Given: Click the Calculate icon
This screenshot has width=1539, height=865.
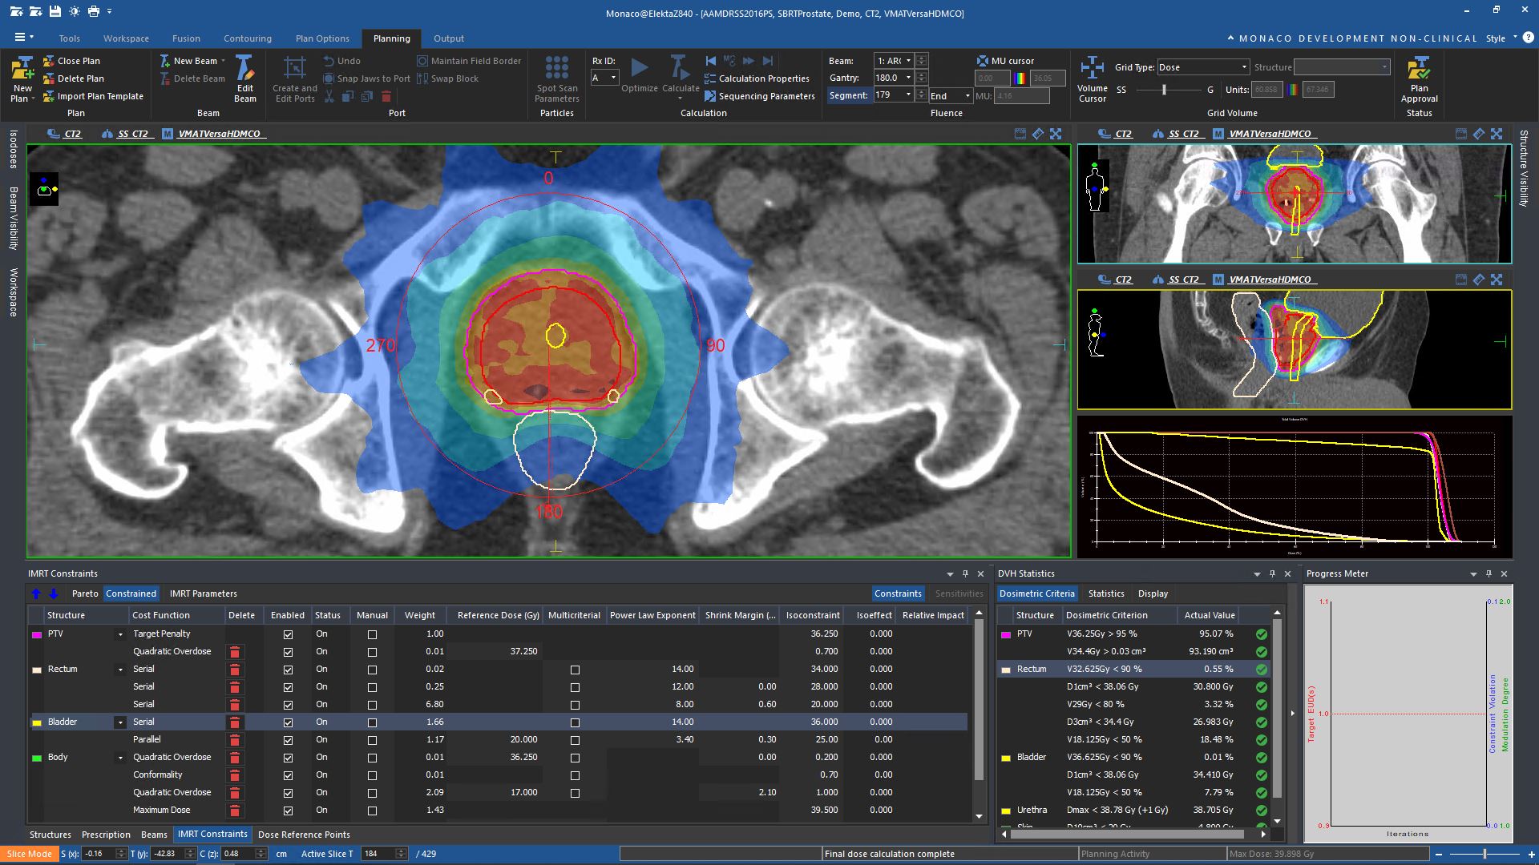Looking at the screenshot, I should coord(680,67).
